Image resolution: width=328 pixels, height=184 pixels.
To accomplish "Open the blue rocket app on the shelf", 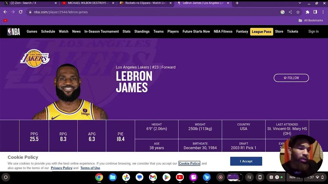I will [207, 177].
